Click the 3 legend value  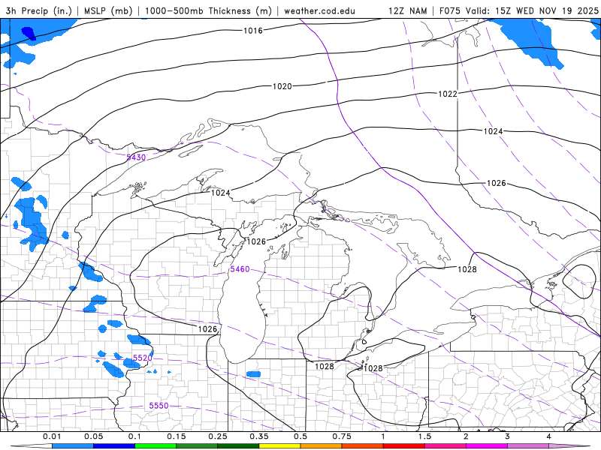[x=508, y=436]
